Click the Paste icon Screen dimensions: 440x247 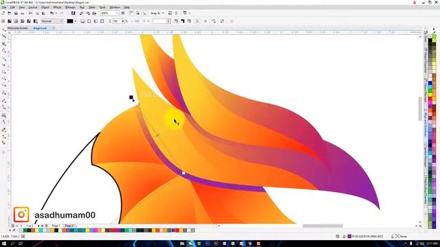click(43, 13)
